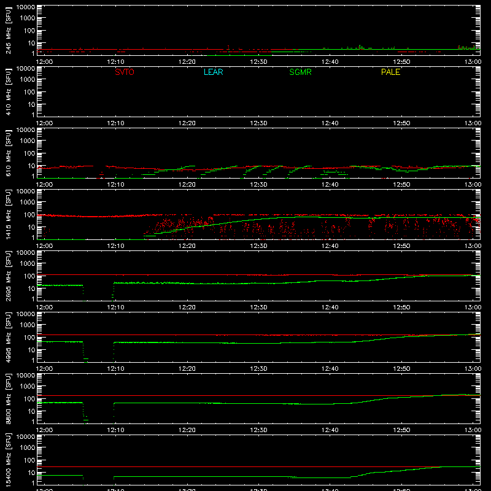Click the 1000 y-axis label of 4995 MHz plot
The image size is (491, 491).
pos(28,325)
